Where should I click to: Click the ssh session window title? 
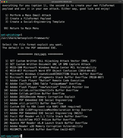61,2
